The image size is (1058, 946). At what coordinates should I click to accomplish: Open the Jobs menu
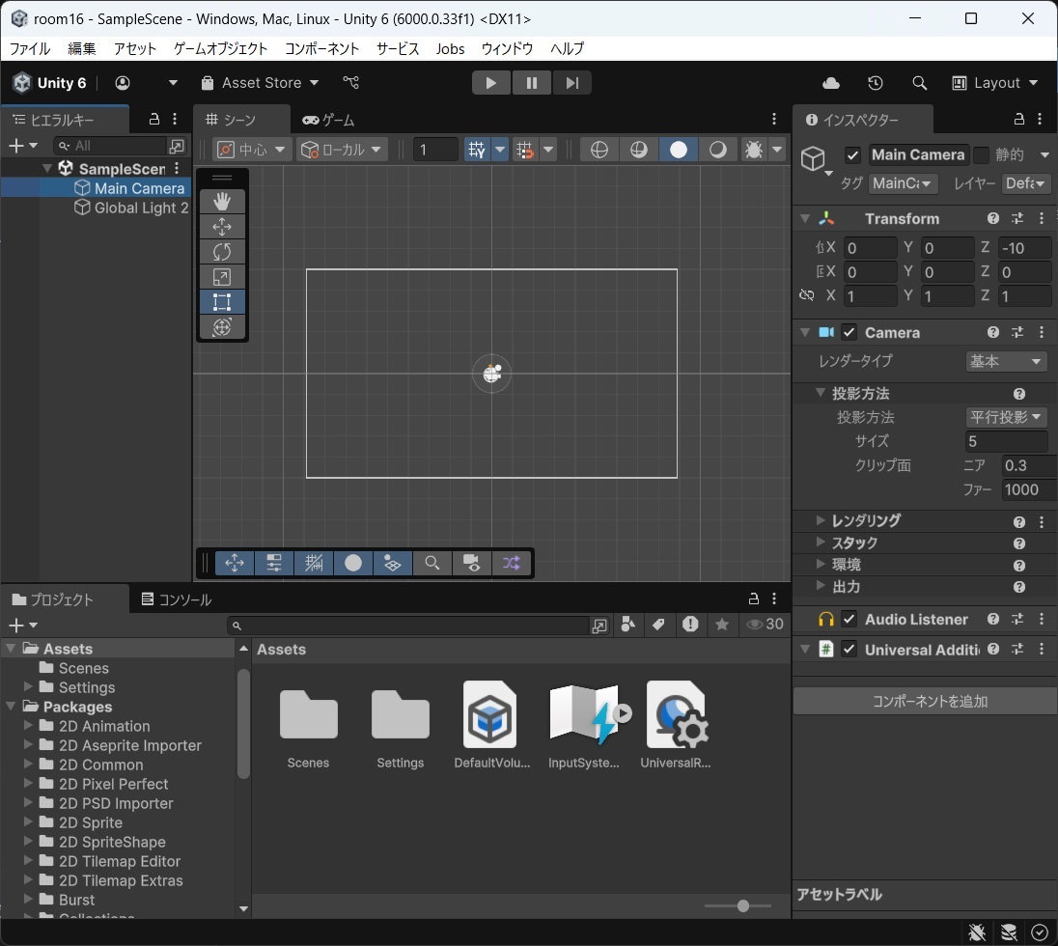pos(450,48)
